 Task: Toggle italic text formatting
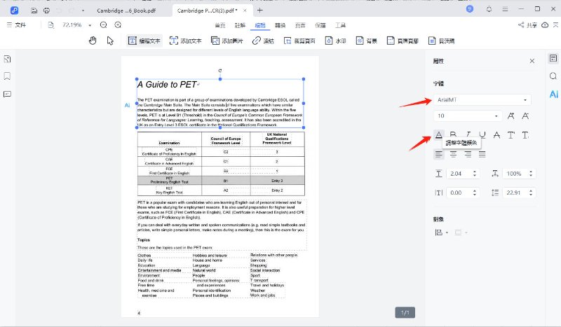[468, 135]
